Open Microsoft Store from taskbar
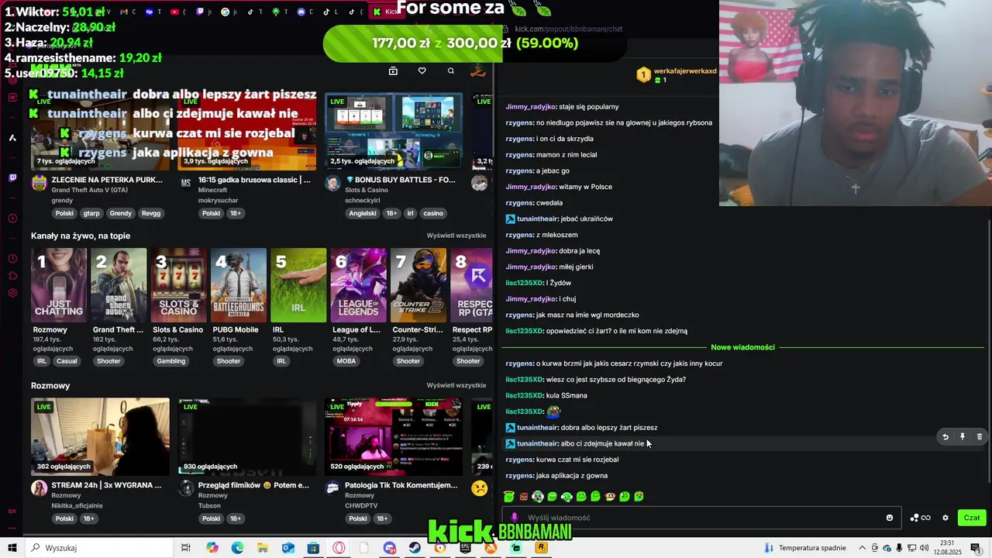 313,548
